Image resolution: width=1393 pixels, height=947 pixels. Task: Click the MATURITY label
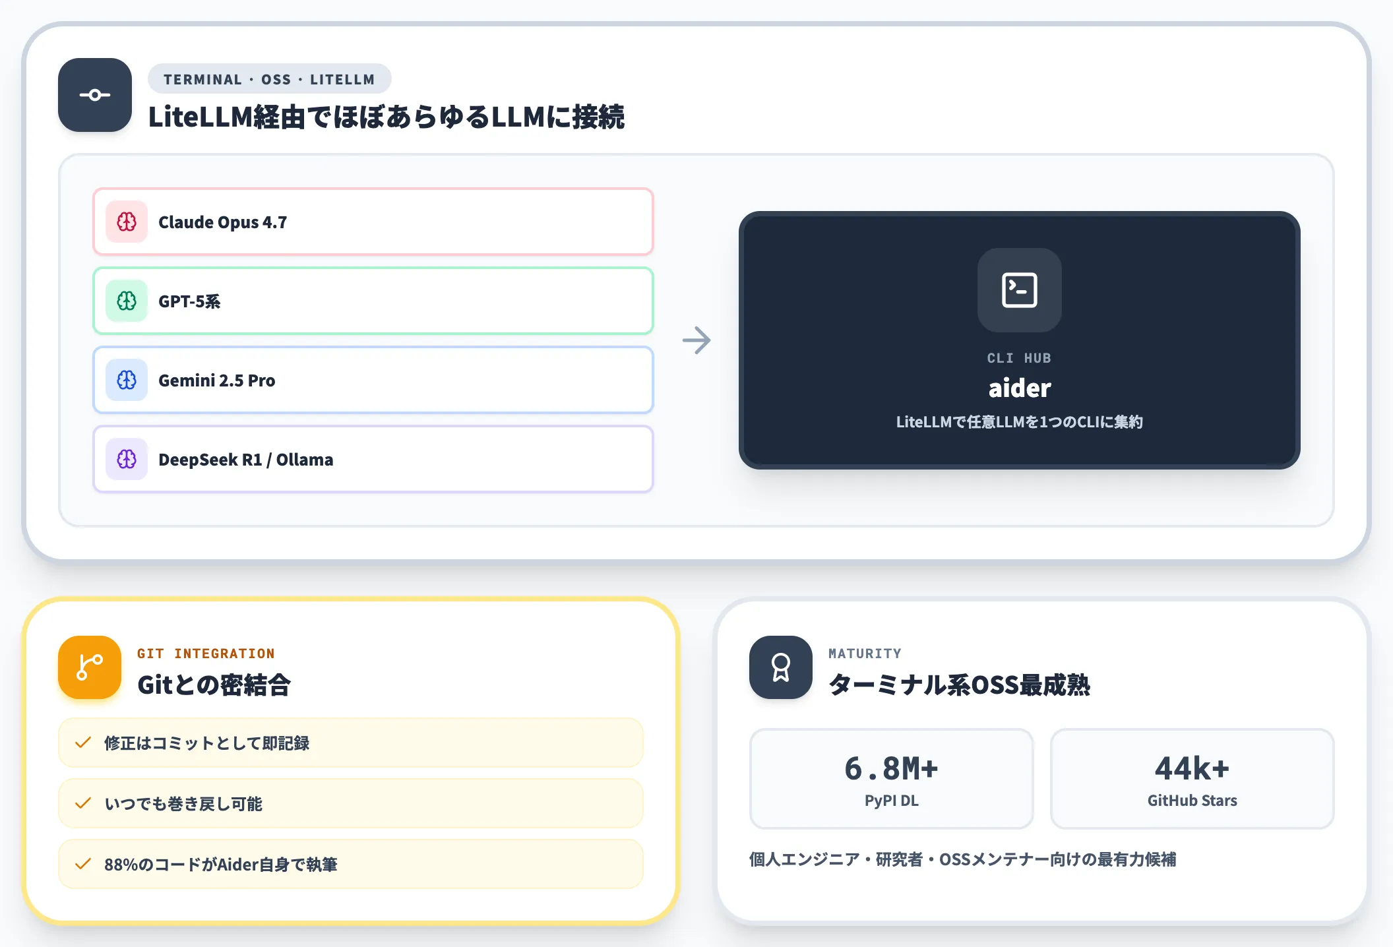865,654
